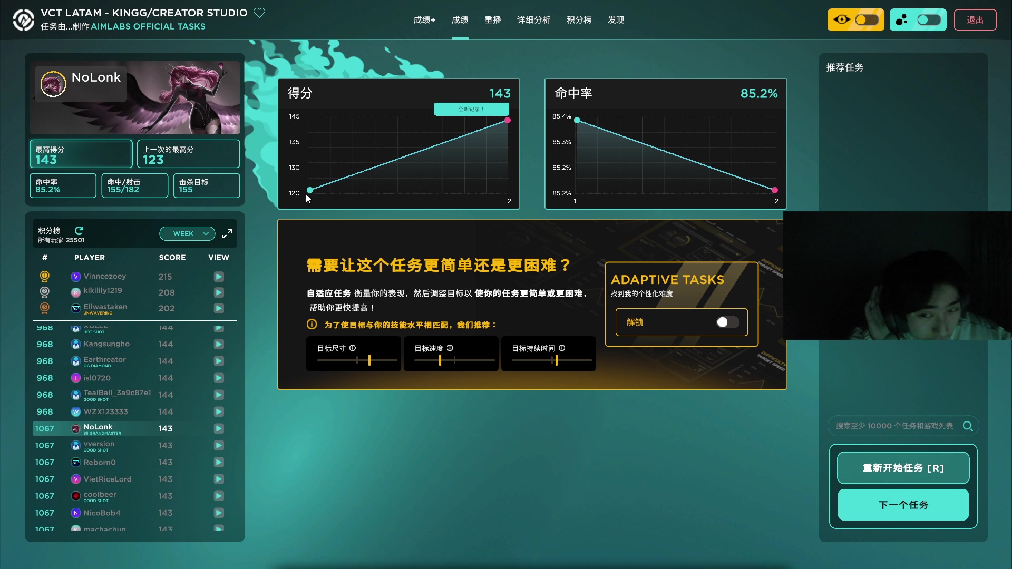The height and width of the screenshot is (569, 1012).
Task: View VietRiceLord's replay play icon
Action: point(219,479)
